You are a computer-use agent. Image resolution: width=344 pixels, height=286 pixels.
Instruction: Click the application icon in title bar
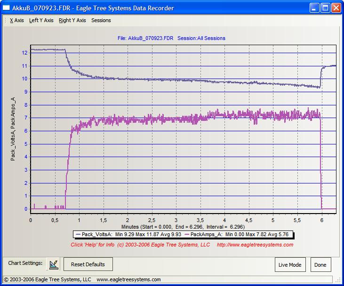pos(6,8)
